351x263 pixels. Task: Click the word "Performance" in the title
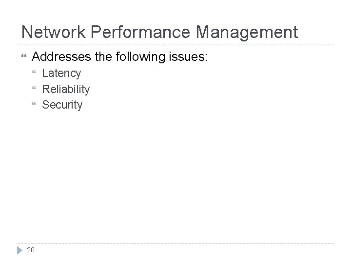coord(140,32)
